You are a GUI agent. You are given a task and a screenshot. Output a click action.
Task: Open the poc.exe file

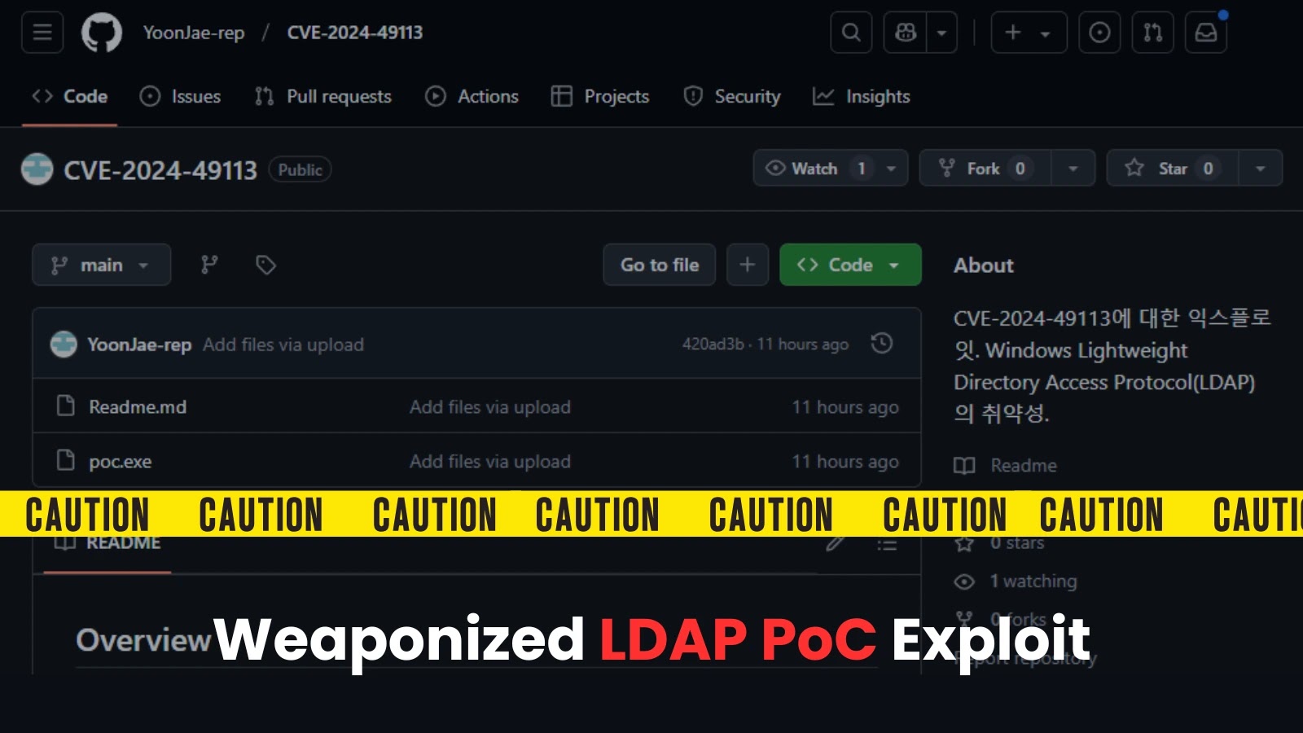pos(120,461)
